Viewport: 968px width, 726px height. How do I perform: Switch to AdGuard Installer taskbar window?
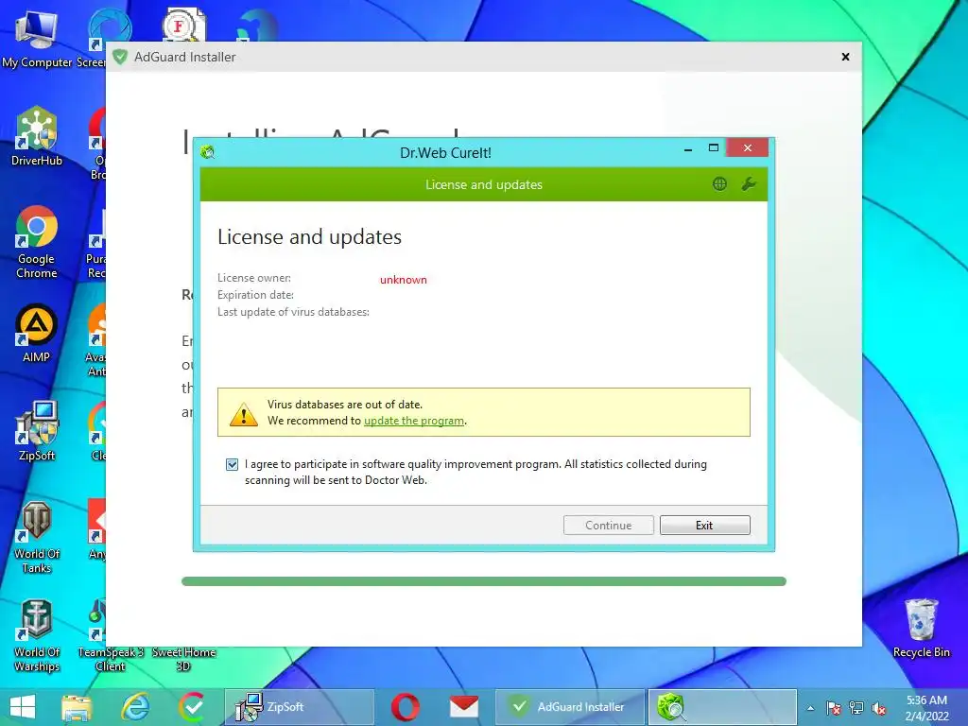569,707
